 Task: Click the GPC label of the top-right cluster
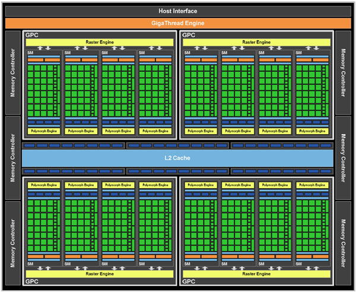pyautogui.click(x=189, y=35)
